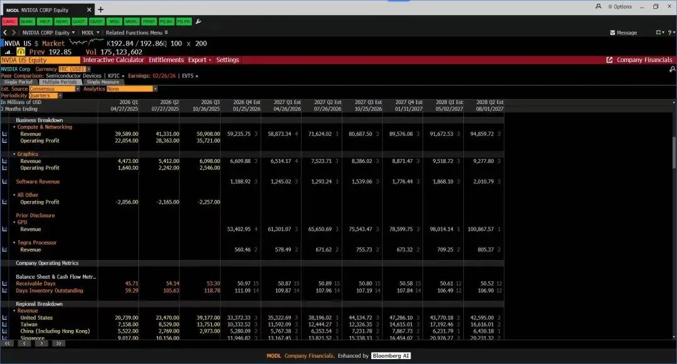Open the Export menu

[199, 60]
